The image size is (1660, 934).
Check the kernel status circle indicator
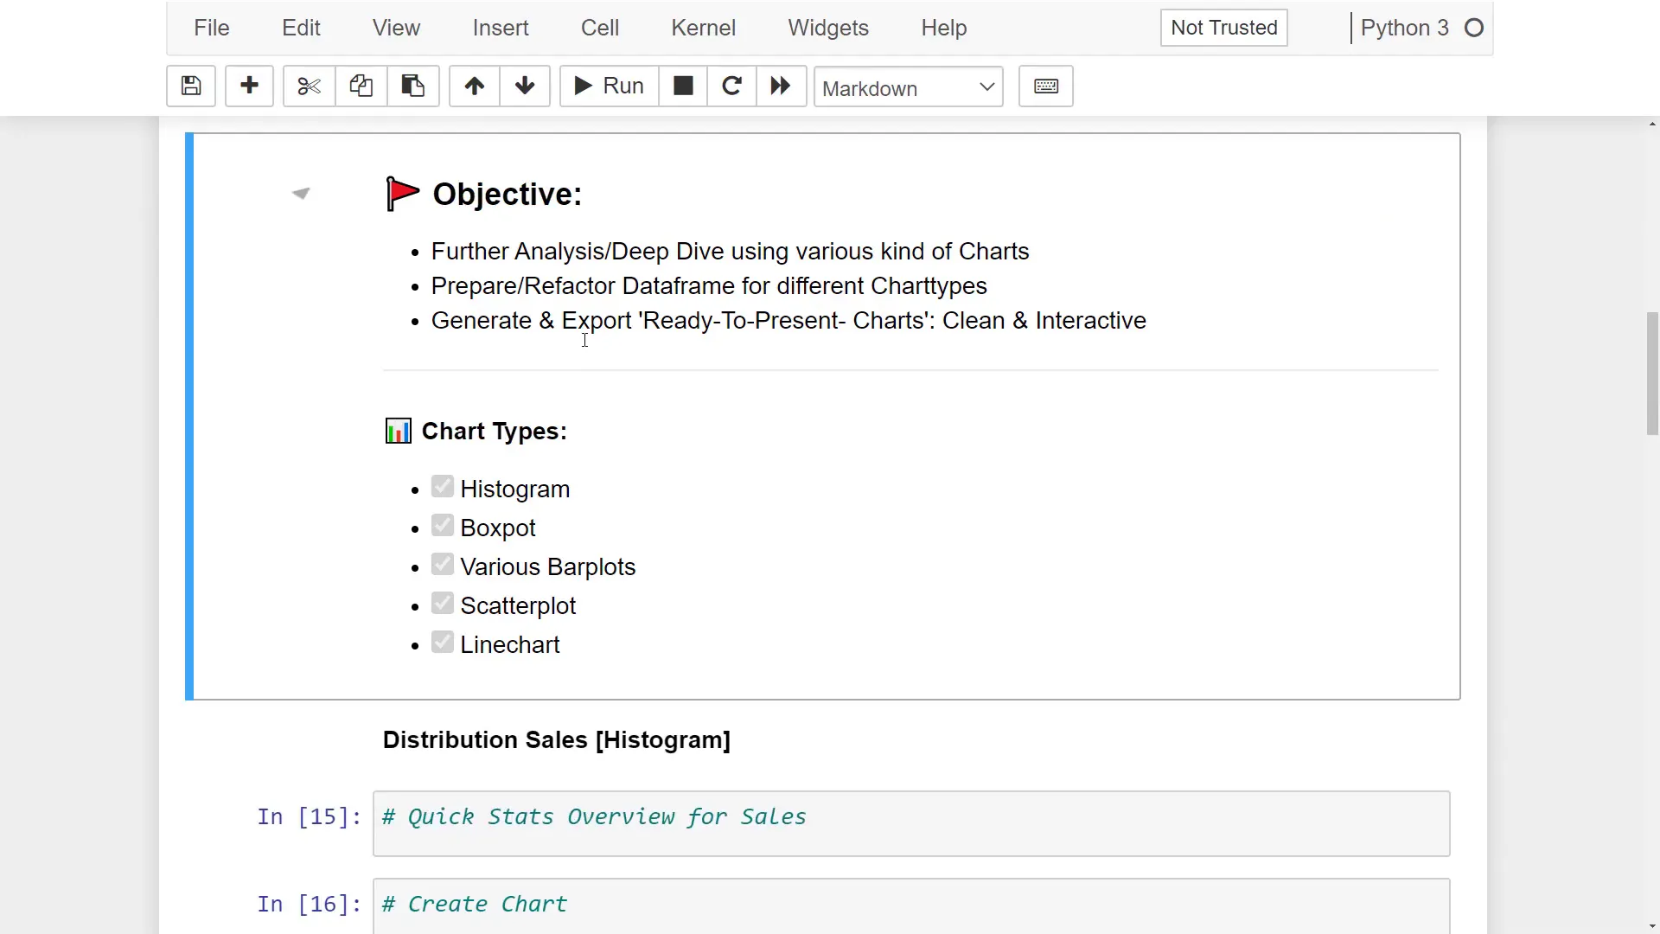pyautogui.click(x=1474, y=28)
